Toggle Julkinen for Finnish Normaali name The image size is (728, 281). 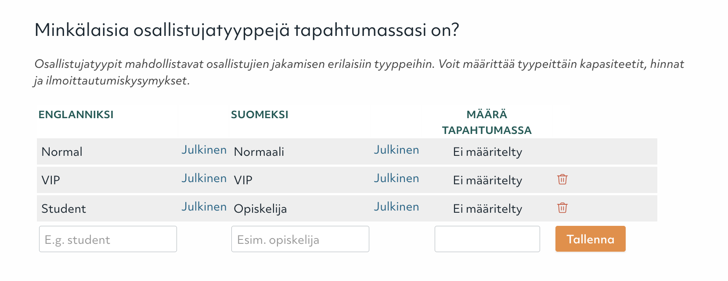click(x=396, y=150)
